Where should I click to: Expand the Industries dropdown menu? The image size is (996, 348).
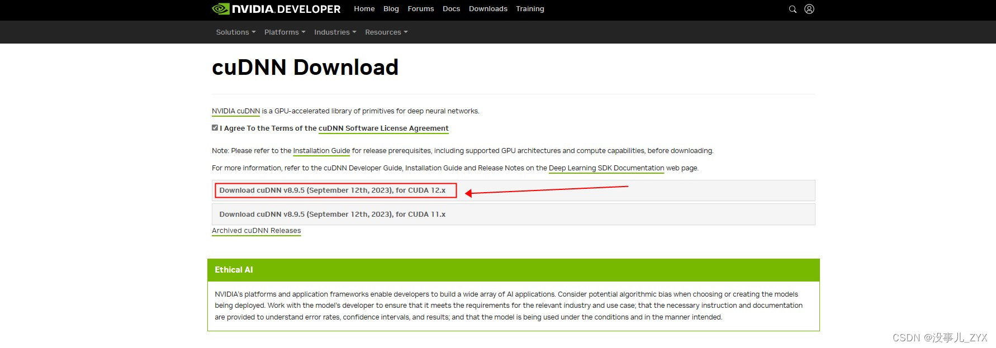[335, 32]
